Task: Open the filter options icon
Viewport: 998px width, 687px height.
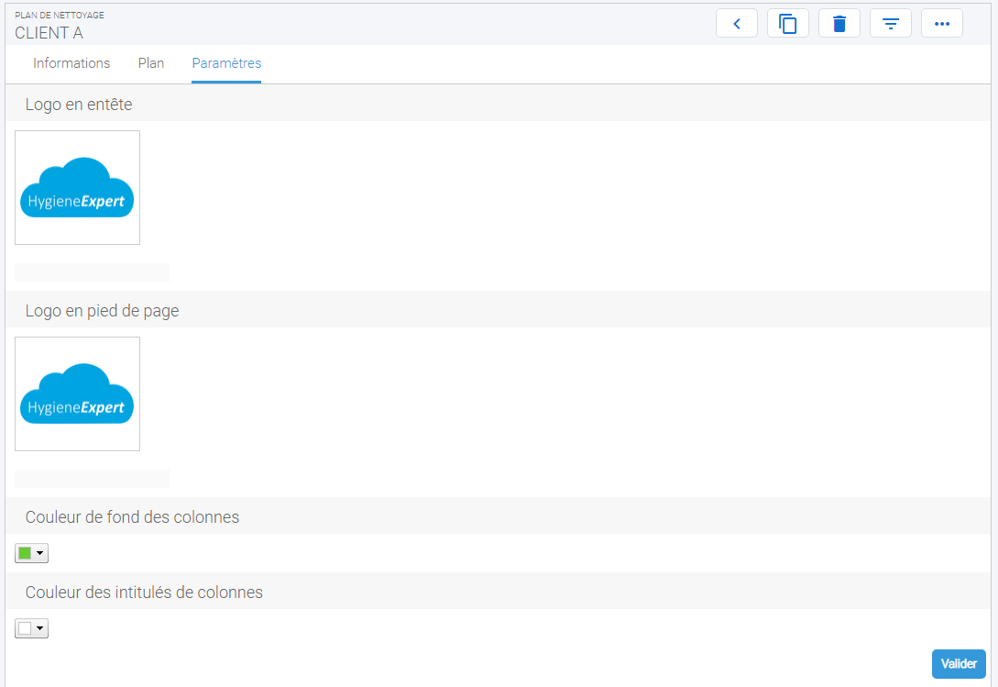Action: (890, 24)
